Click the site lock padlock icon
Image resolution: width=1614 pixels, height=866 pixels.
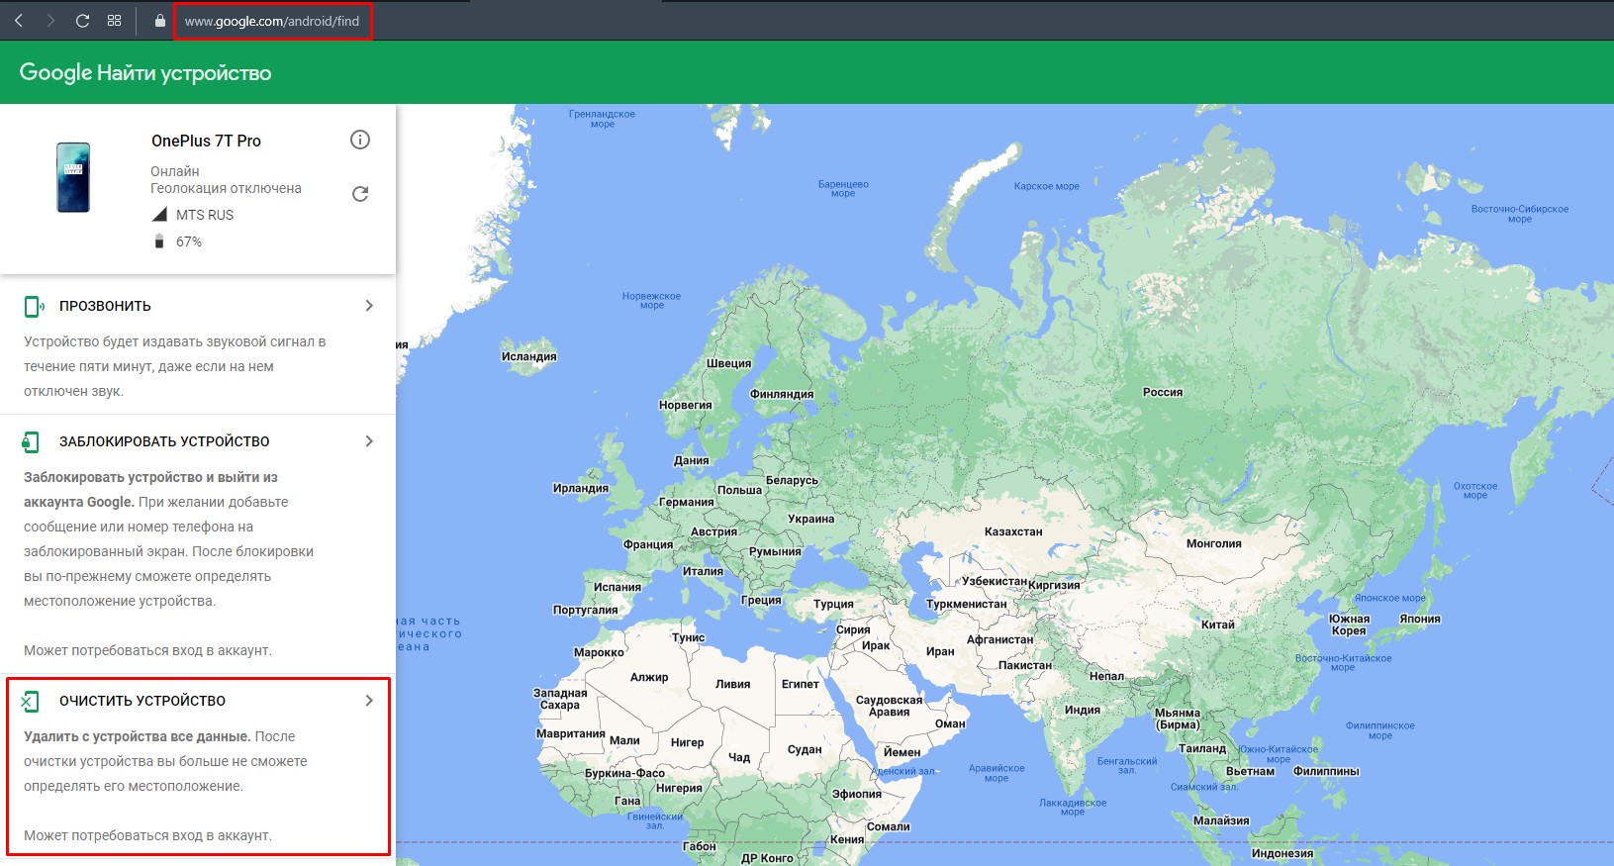coord(160,21)
